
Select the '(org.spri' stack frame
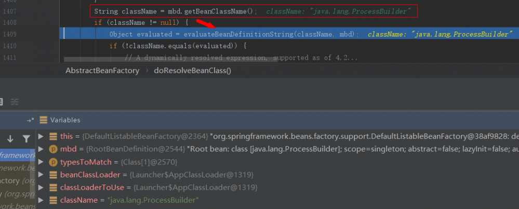(18, 194)
